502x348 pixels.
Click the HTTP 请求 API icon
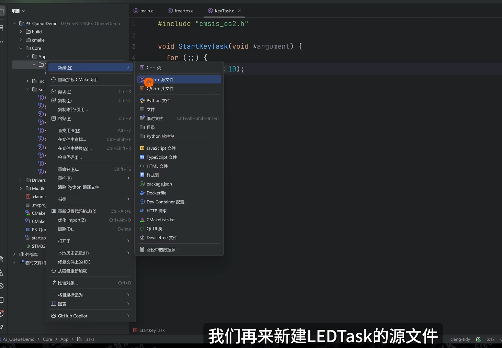pyautogui.click(x=142, y=211)
